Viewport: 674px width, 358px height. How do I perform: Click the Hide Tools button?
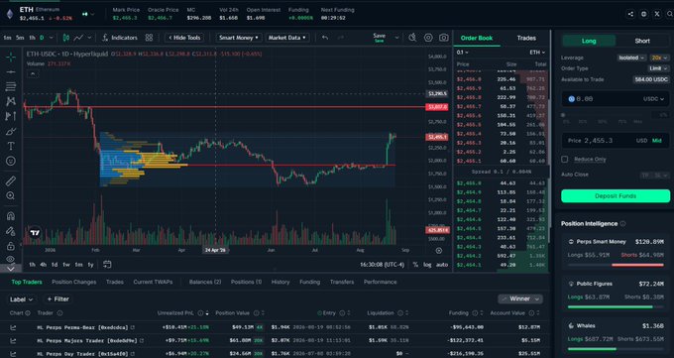[x=184, y=38]
